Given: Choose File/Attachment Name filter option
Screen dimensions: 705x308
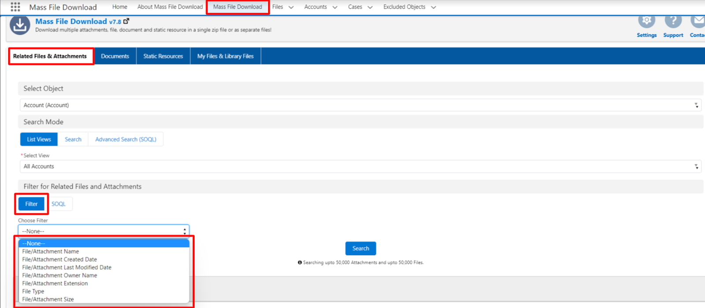Looking at the screenshot, I should pyautogui.click(x=104, y=252).
